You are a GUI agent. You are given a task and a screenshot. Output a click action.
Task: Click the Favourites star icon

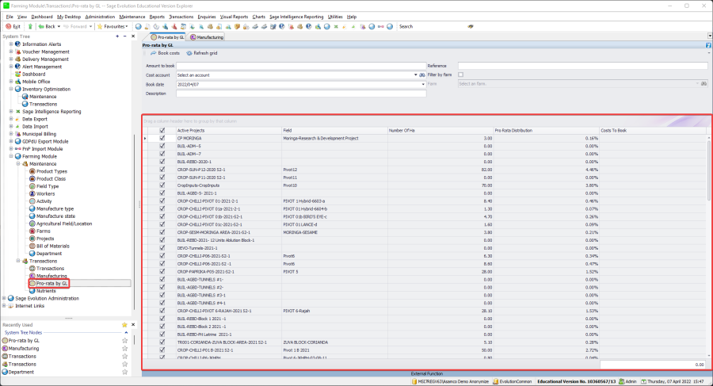pyautogui.click(x=99, y=26)
